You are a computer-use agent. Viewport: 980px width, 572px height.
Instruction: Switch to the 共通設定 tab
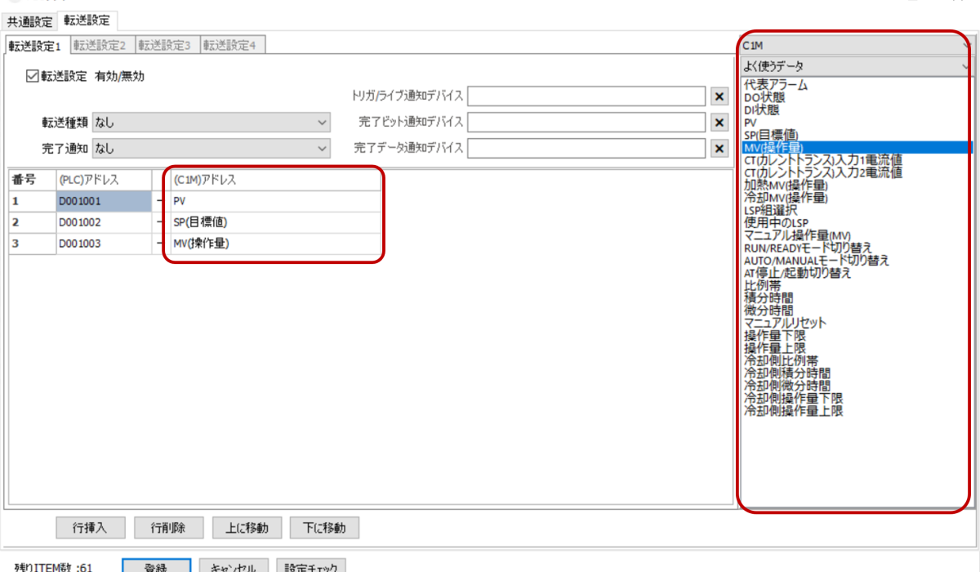pos(30,20)
